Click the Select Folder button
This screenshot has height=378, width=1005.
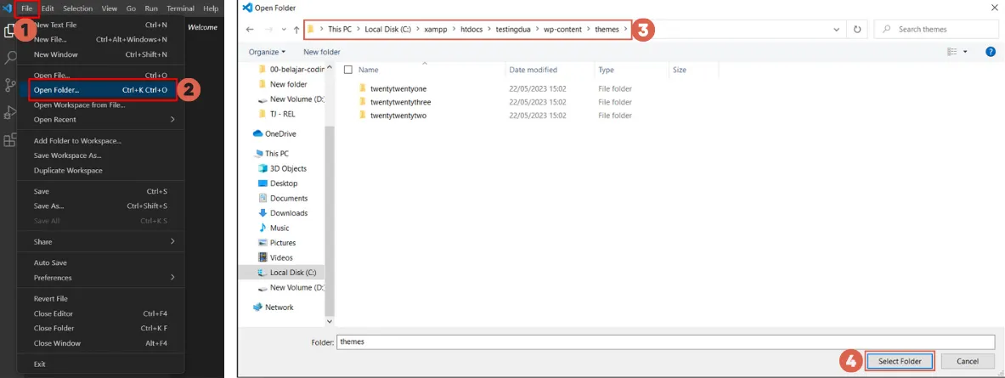900,361
